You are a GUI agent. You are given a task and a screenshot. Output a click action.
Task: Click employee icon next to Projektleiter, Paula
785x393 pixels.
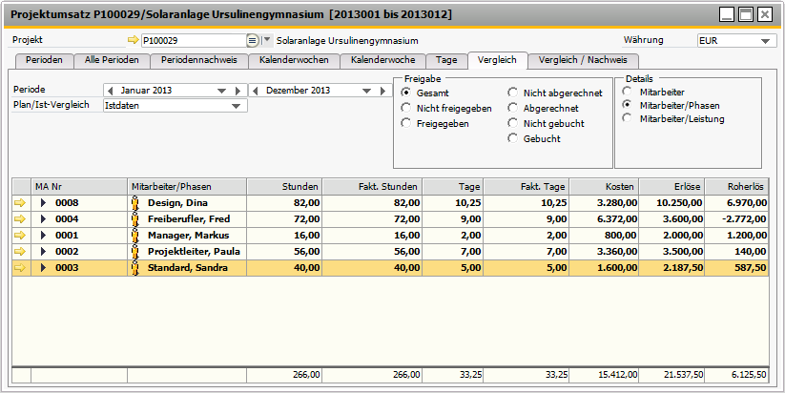[134, 252]
